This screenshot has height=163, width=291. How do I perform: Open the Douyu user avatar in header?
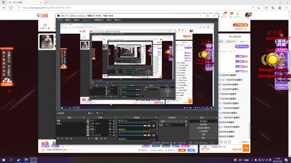click(x=248, y=15)
